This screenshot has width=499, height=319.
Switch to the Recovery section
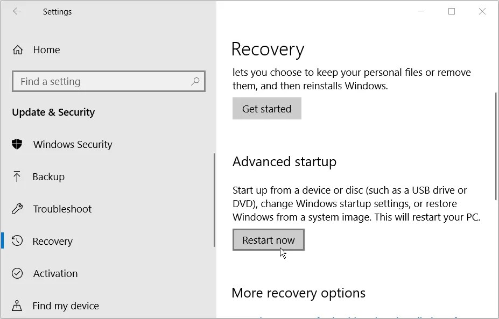coord(52,241)
